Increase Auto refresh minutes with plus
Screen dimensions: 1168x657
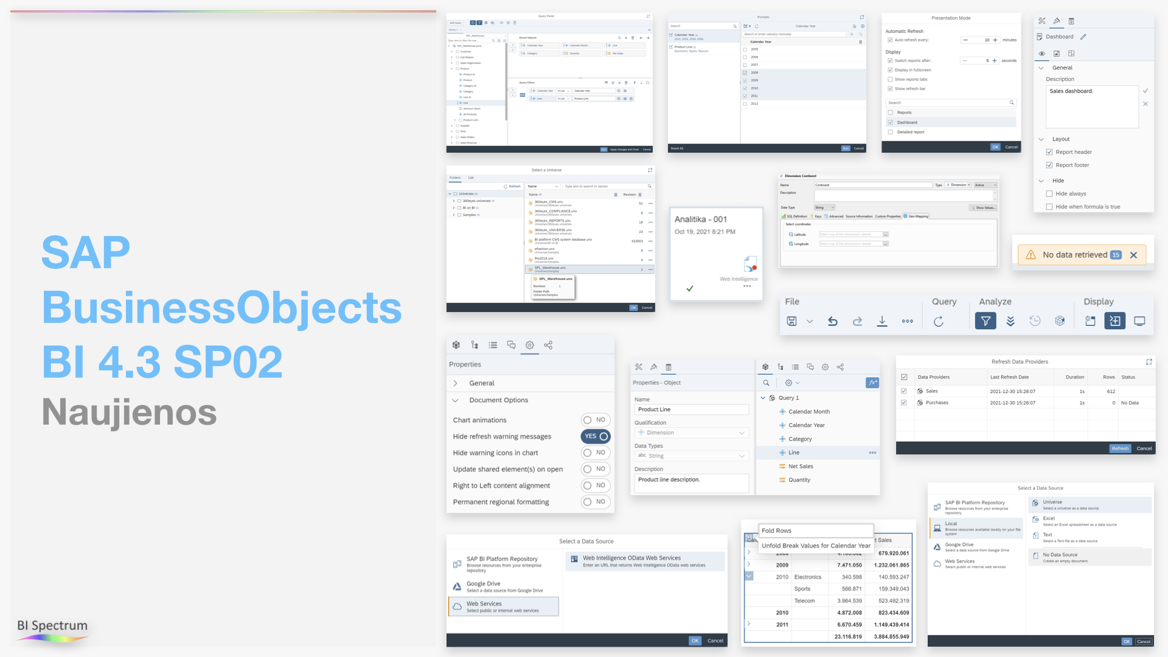(x=995, y=40)
